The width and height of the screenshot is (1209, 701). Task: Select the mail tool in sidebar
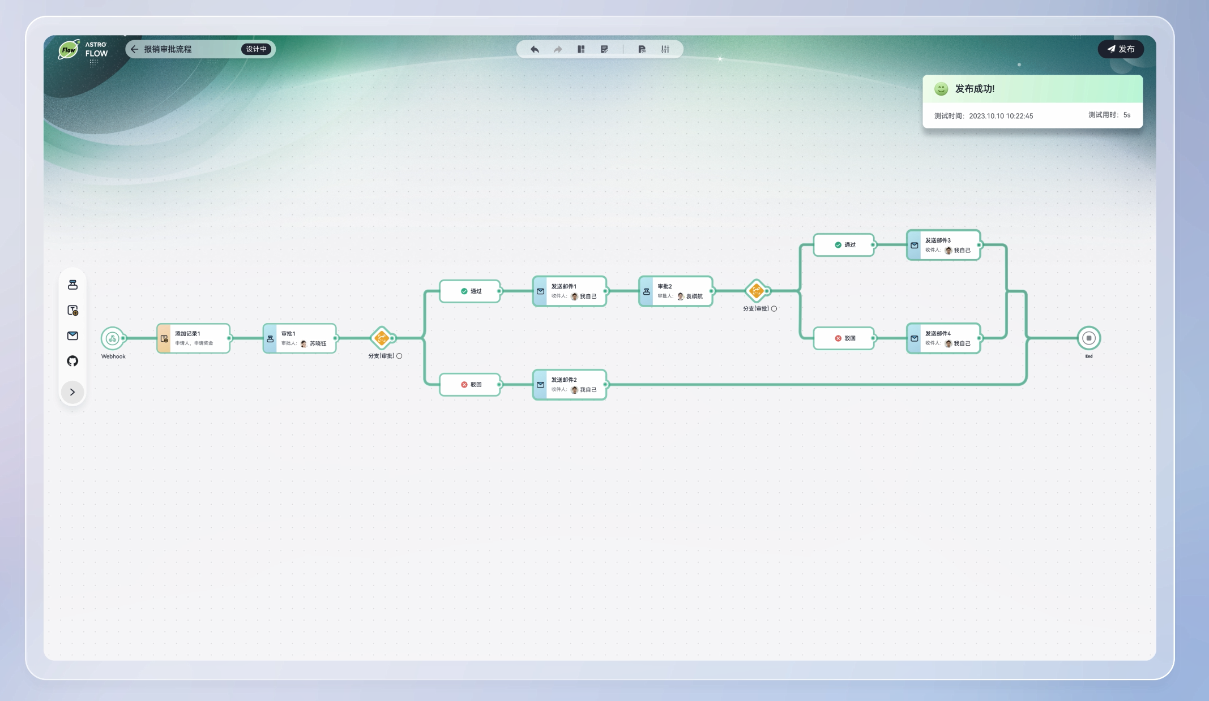72,336
